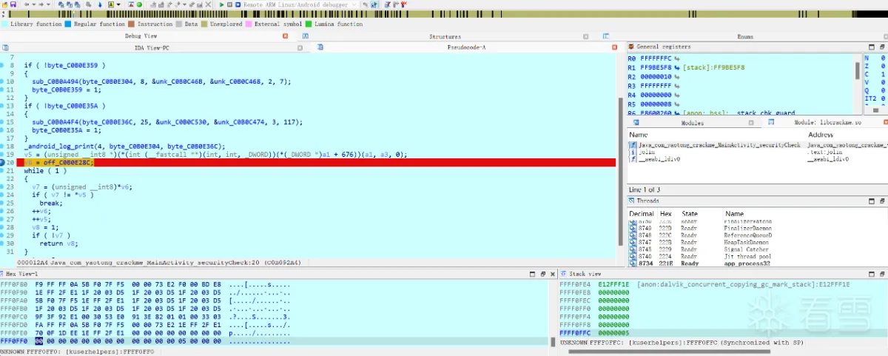The image size is (888, 356).
Task: Navigate forward with the right arrow icon
Action: (41, 4)
